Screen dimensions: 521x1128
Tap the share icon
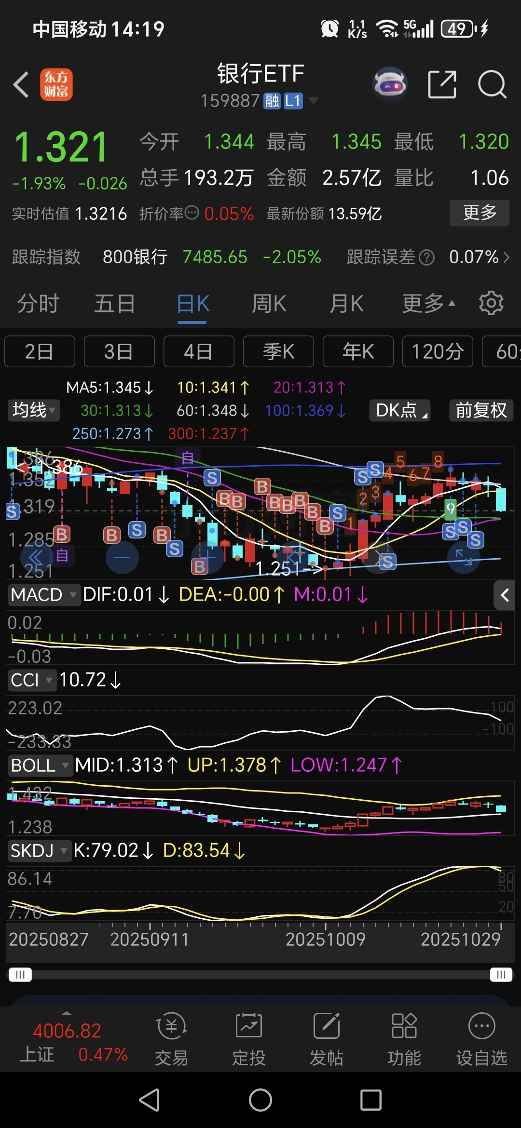pyautogui.click(x=442, y=84)
